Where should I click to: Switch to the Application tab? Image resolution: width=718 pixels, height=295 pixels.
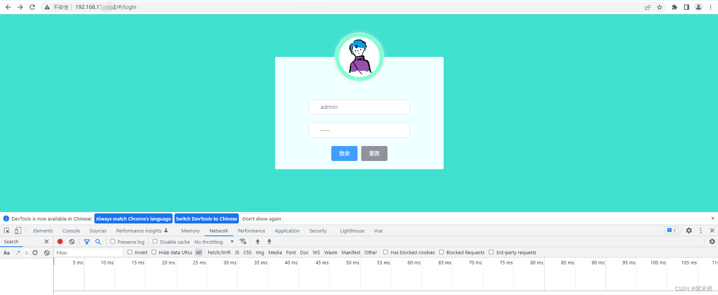287,231
